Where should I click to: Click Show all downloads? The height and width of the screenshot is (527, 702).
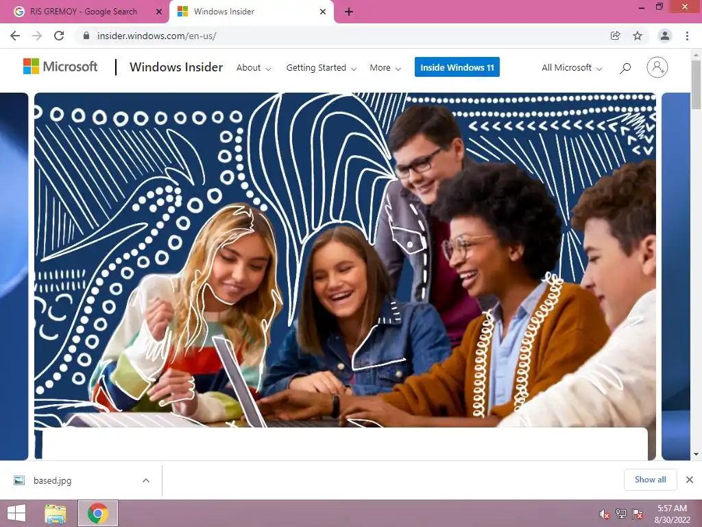(x=650, y=480)
